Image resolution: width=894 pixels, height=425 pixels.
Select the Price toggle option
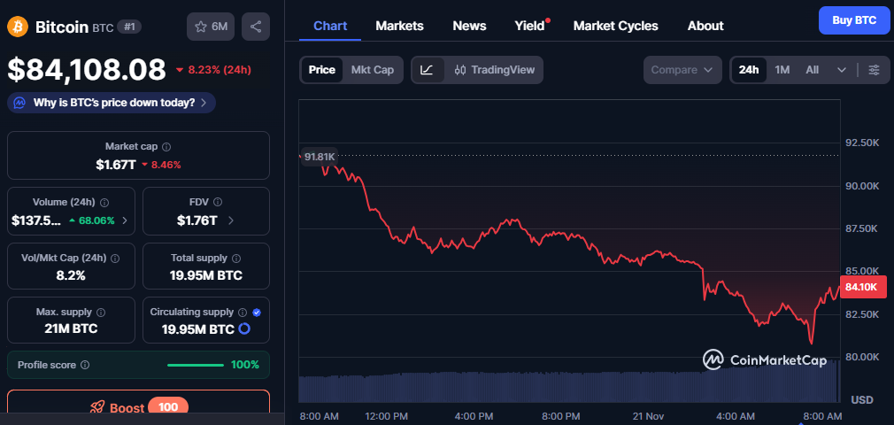(321, 70)
